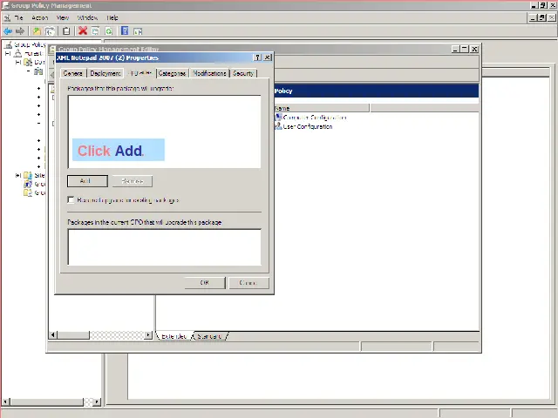The image size is (558, 418).
Task: Select the Extended view tab
Action: [x=174, y=336]
